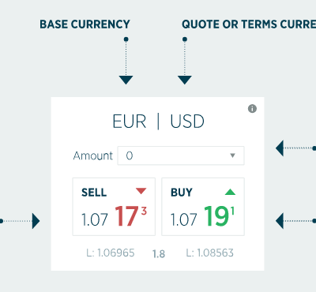316x292 pixels.
Task: Click the arrowhead below QUOTE OR TERMS CURRENCY
Action: click(185, 80)
